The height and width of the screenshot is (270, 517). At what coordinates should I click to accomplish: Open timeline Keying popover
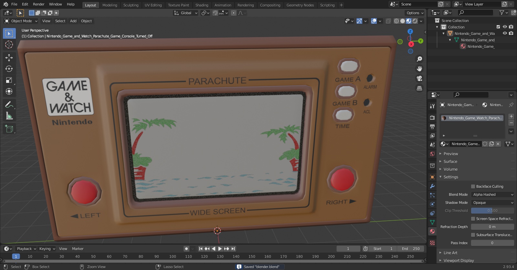47,249
